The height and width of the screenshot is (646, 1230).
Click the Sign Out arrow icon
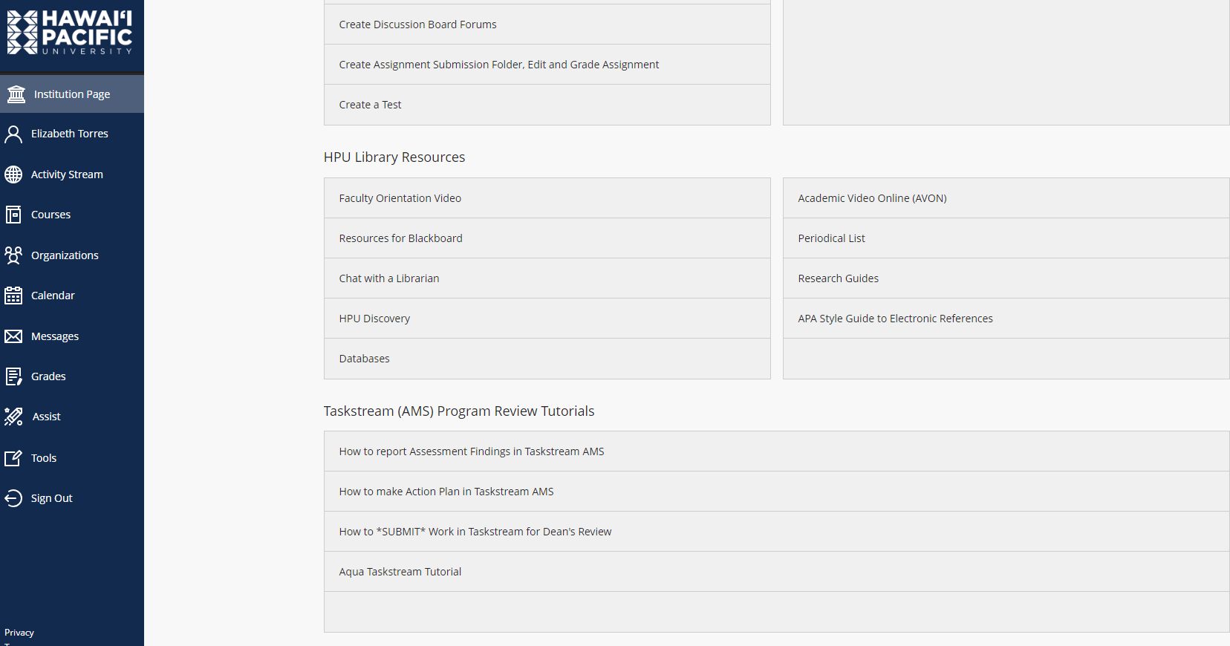point(13,498)
